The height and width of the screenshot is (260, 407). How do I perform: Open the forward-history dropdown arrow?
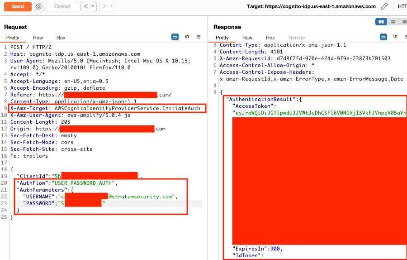pyautogui.click(x=112, y=6)
